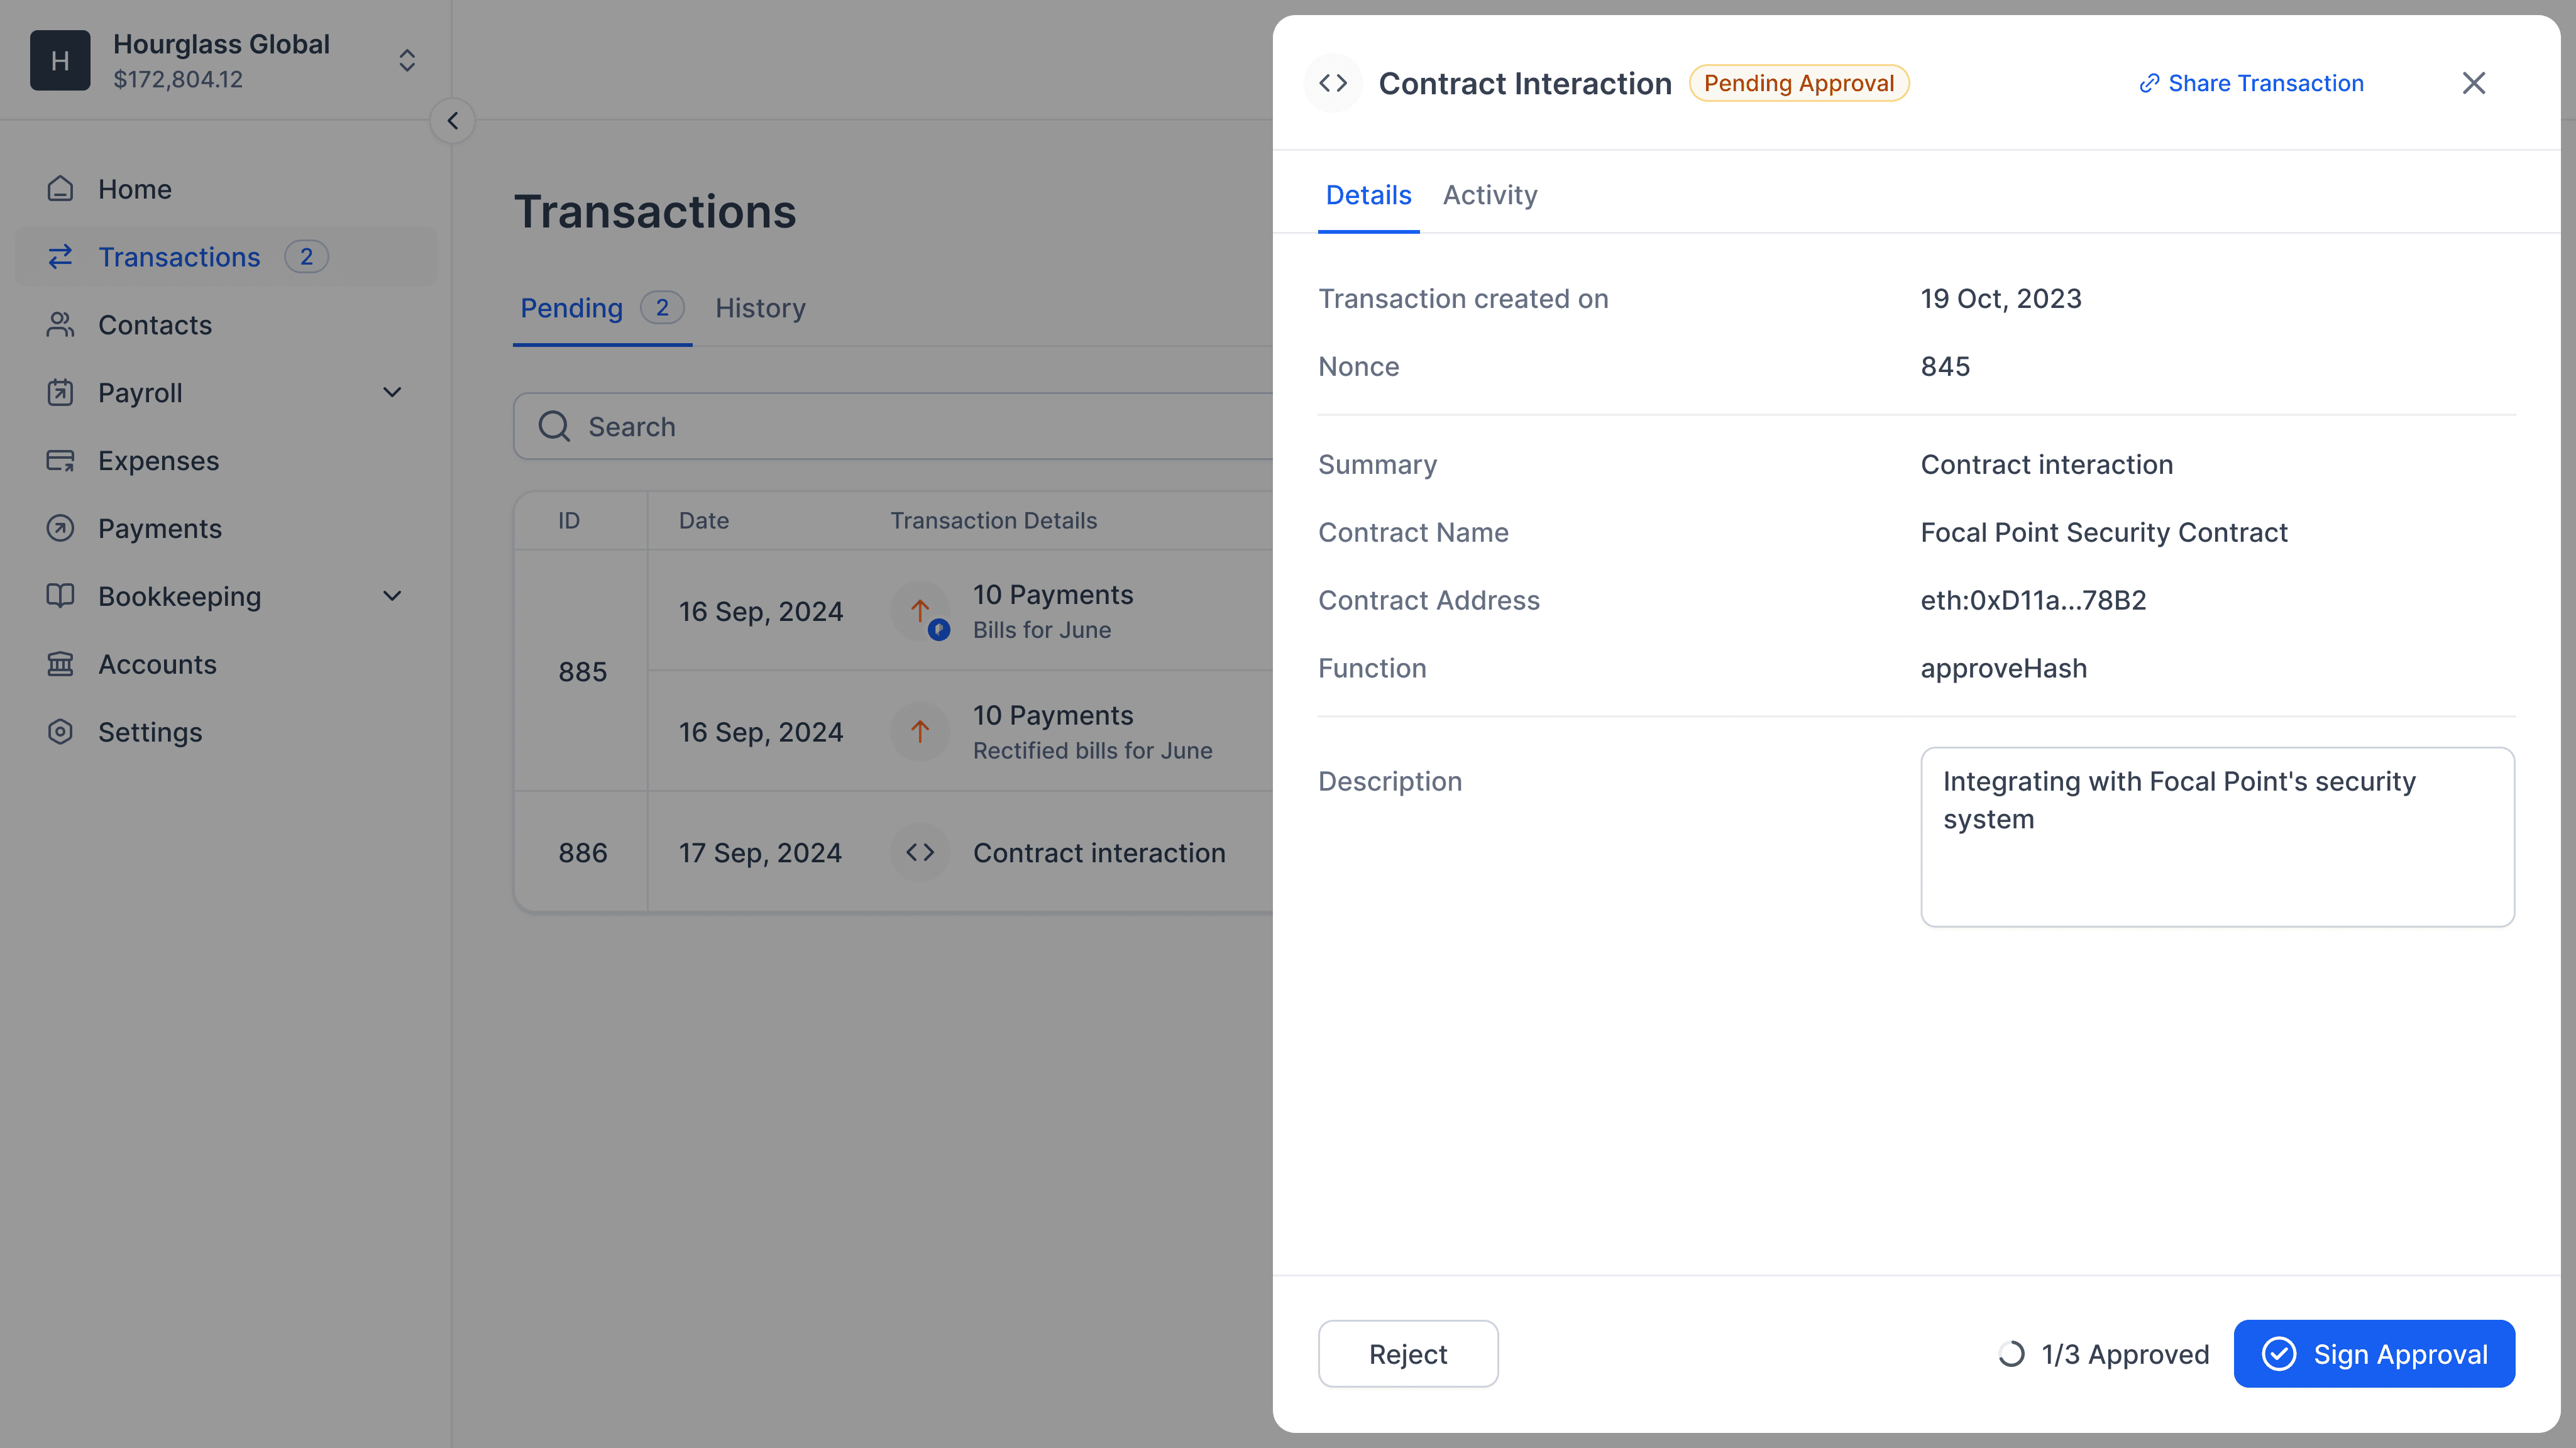This screenshot has height=1448, width=2576.
Task: Click the Transactions swap-arrows icon
Action: coord(60,257)
